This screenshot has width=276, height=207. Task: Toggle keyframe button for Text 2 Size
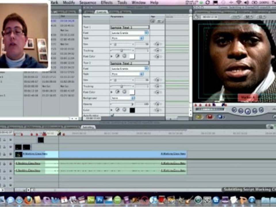(157, 80)
